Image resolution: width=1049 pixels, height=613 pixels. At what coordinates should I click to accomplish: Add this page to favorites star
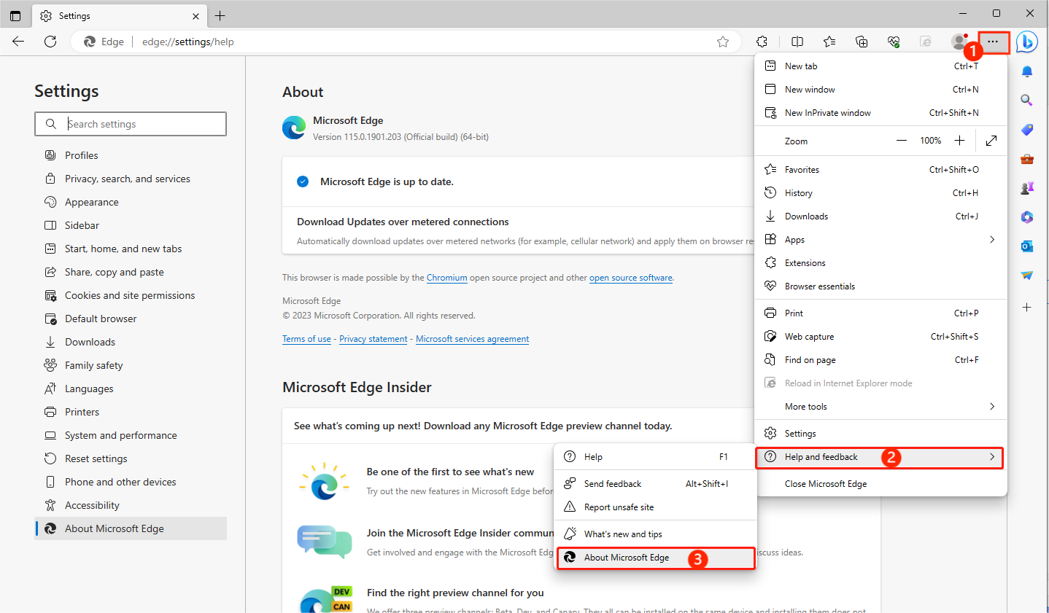click(723, 42)
